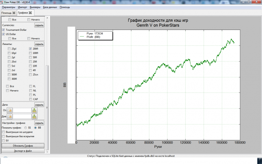
Task: Click the SQLite connection status text
Action: 131,156
